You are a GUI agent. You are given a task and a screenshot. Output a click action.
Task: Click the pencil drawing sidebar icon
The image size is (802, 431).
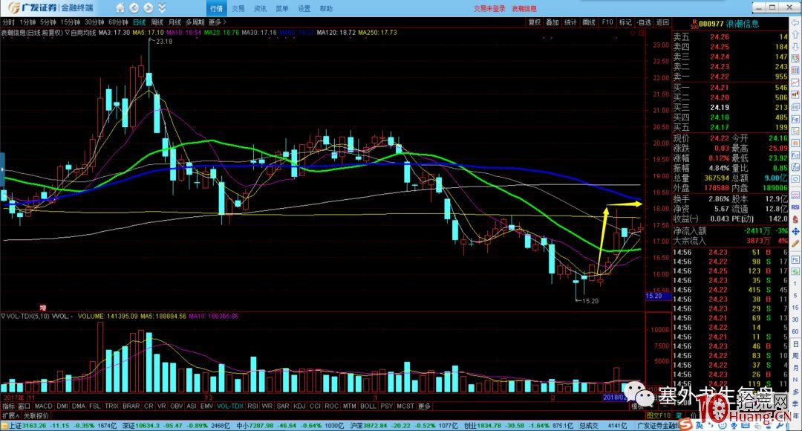pos(795,244)
